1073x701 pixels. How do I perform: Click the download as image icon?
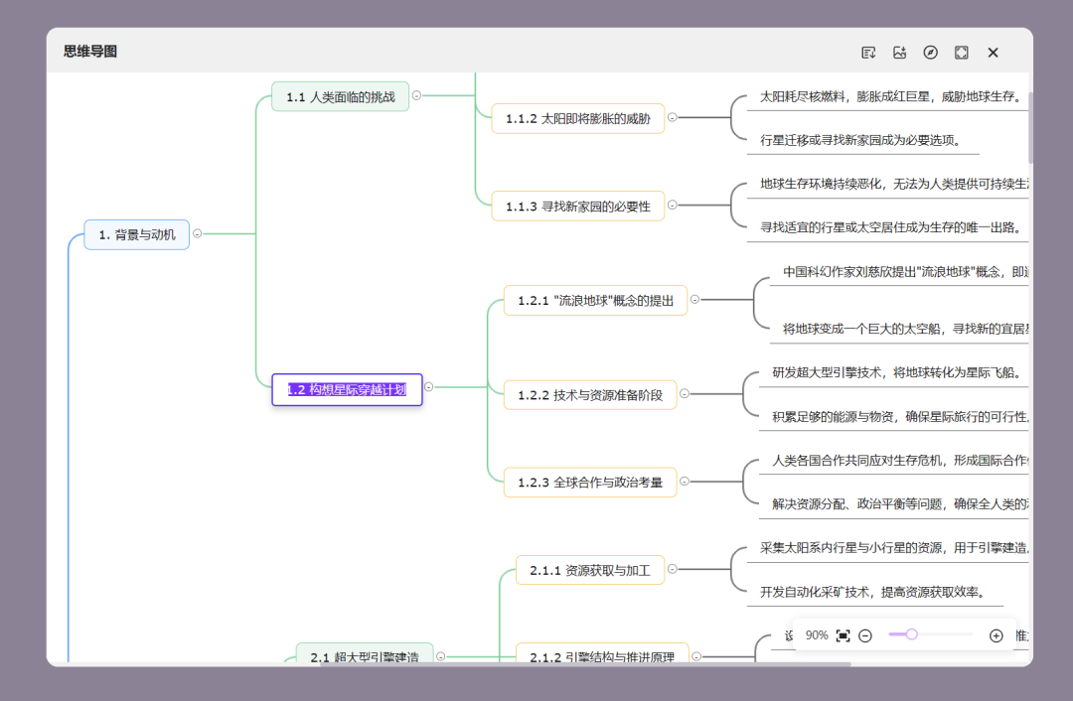pos(899,53)
